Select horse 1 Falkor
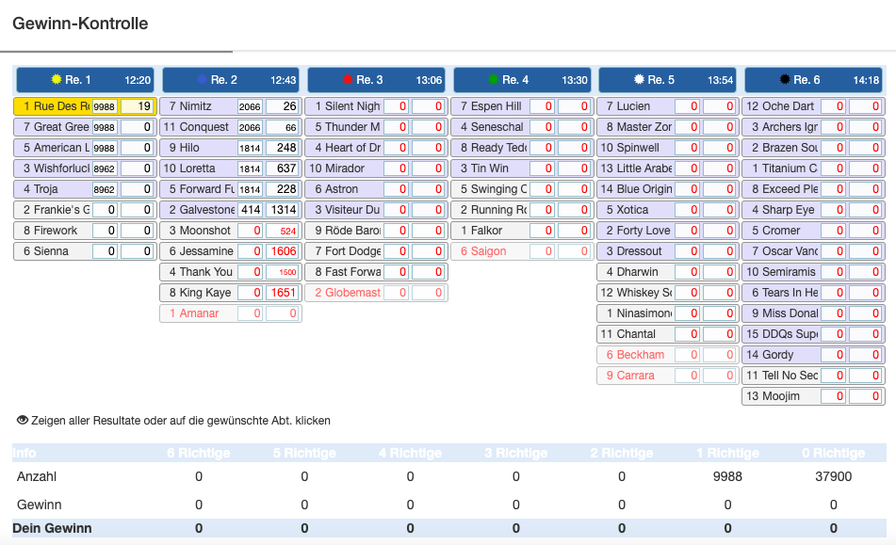 point(522,231)
